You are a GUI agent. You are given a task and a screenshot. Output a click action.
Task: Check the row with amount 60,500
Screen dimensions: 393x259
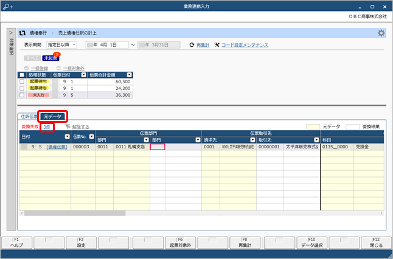tap(22, 81)
